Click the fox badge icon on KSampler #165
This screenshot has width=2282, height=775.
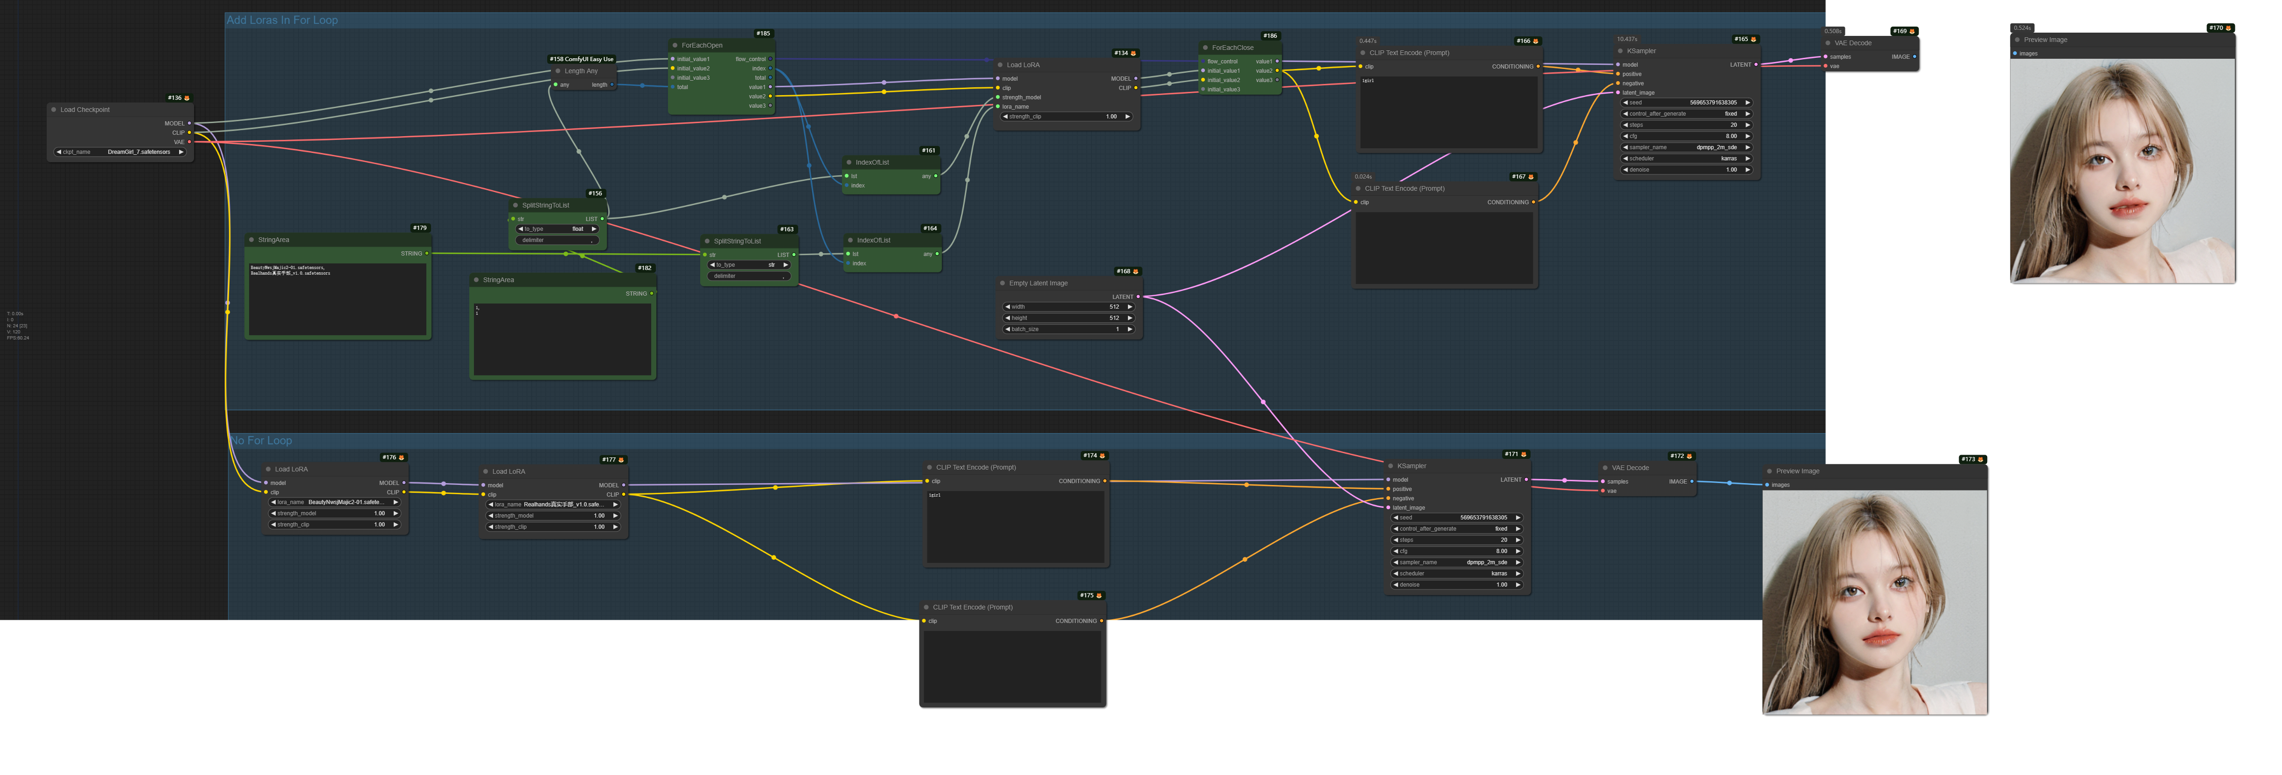[x=1753, y=39]
